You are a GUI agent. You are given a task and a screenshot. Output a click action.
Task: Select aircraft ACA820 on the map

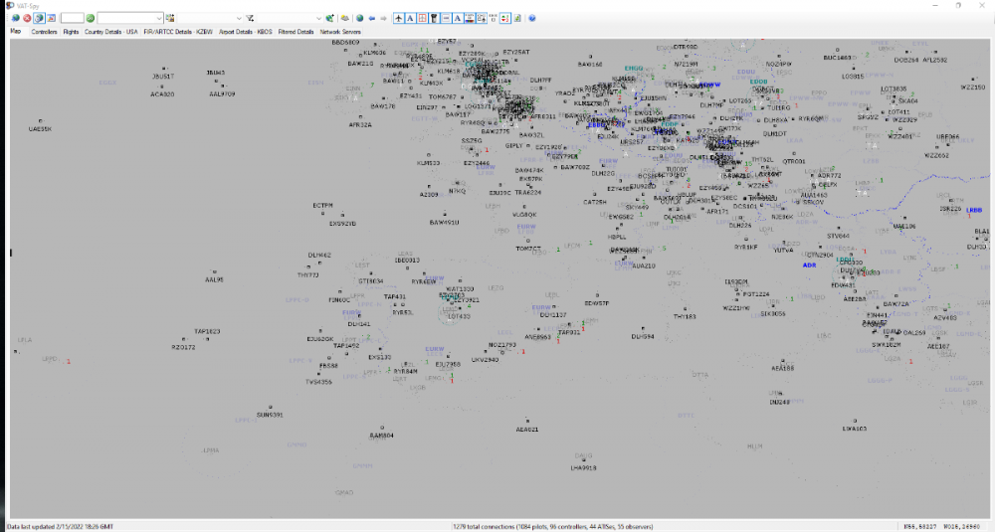(162, 94)
